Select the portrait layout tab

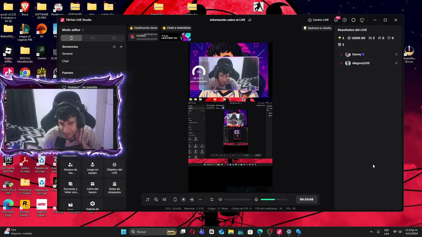[71, 38]
